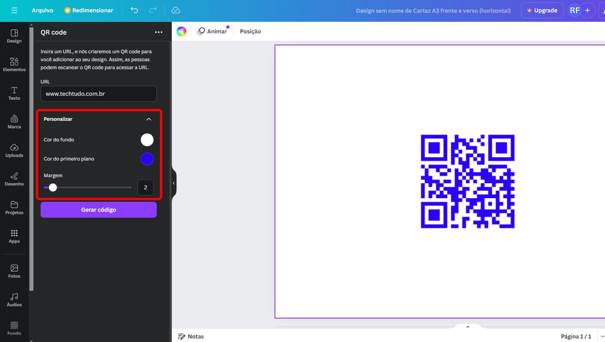Open the Design sidebar tab

15,36
